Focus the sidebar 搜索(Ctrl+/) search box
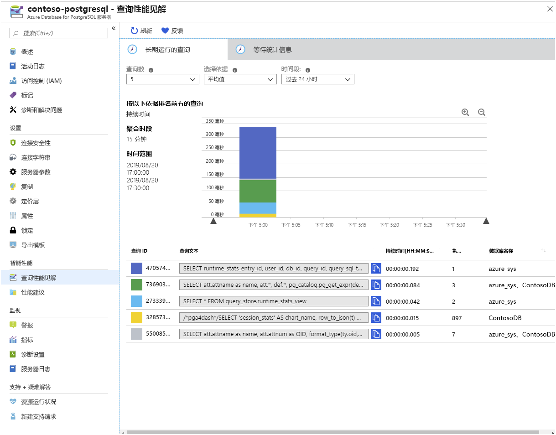The width and height of the screenshot is (556, 435). 59,33
